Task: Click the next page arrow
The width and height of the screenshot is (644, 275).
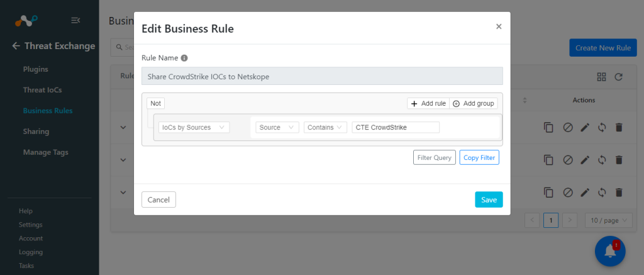Action: point(570,220)
